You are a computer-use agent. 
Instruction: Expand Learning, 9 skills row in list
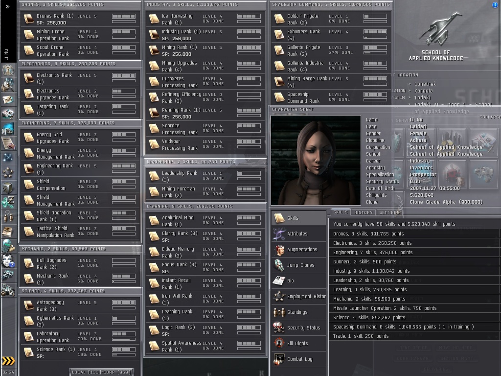(x=414, y=290)
